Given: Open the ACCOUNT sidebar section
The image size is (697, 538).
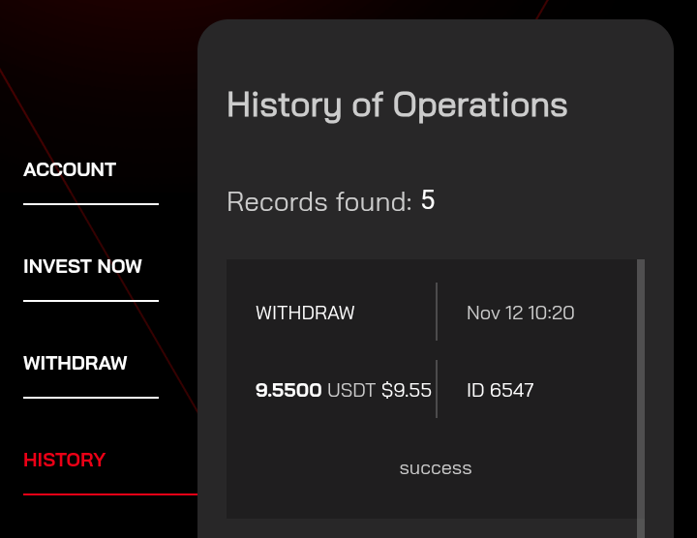Looking at the screenshot, I should 70,169.
